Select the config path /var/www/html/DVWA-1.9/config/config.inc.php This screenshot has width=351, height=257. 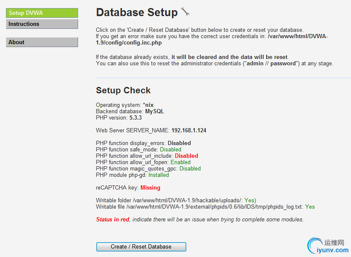[x=212, y=39]
